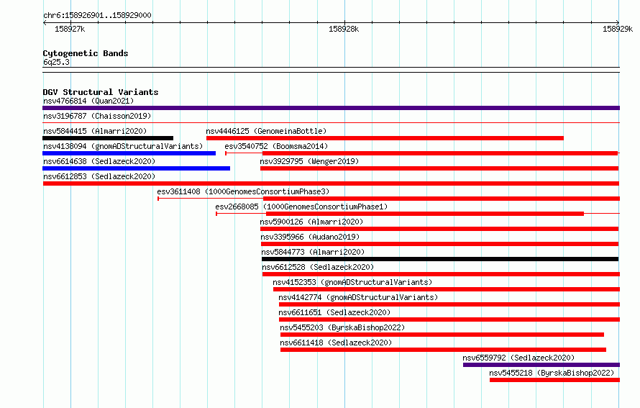The height and width of the screenshot is (408, 640).
Task: Select nsv6612853 (Sedlazeck2020) label
Action: [99, 176]
